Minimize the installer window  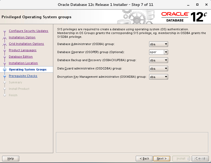188,5
